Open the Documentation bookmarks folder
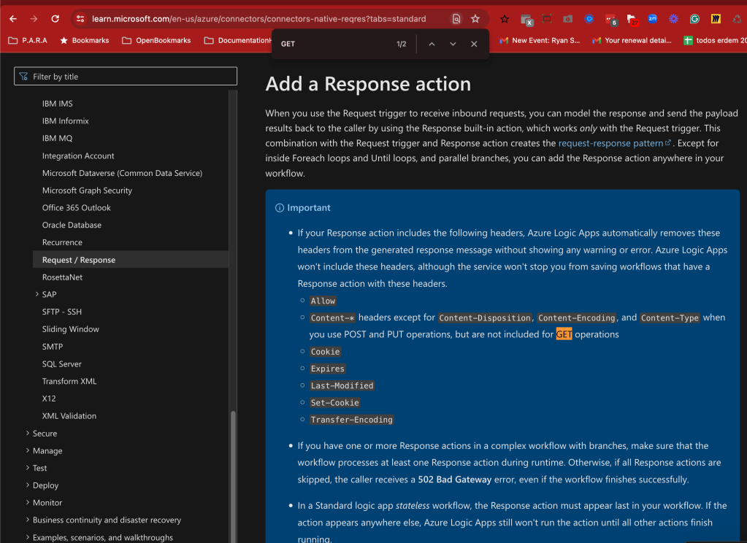The height and width of the screenshot is (543, 747). click(x=238, y=40)
